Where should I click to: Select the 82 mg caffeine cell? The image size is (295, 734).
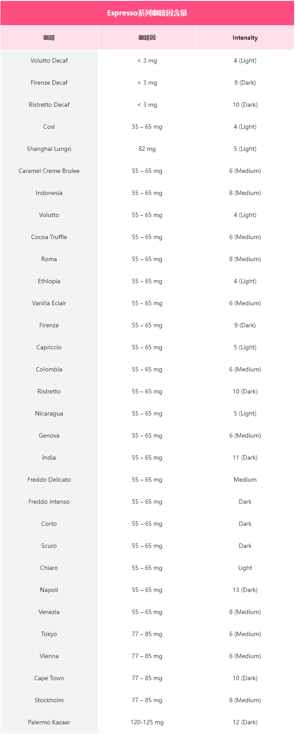point(147,149)
